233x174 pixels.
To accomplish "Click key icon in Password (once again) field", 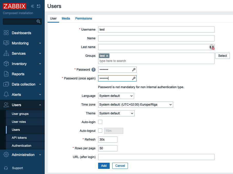I will (134, 78).
